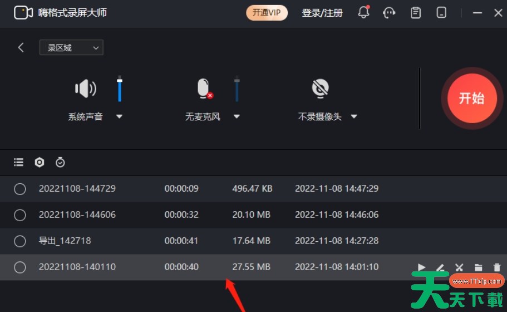
Task: Click the clipboard feedback icon in title bar
Action: point(415,12)
